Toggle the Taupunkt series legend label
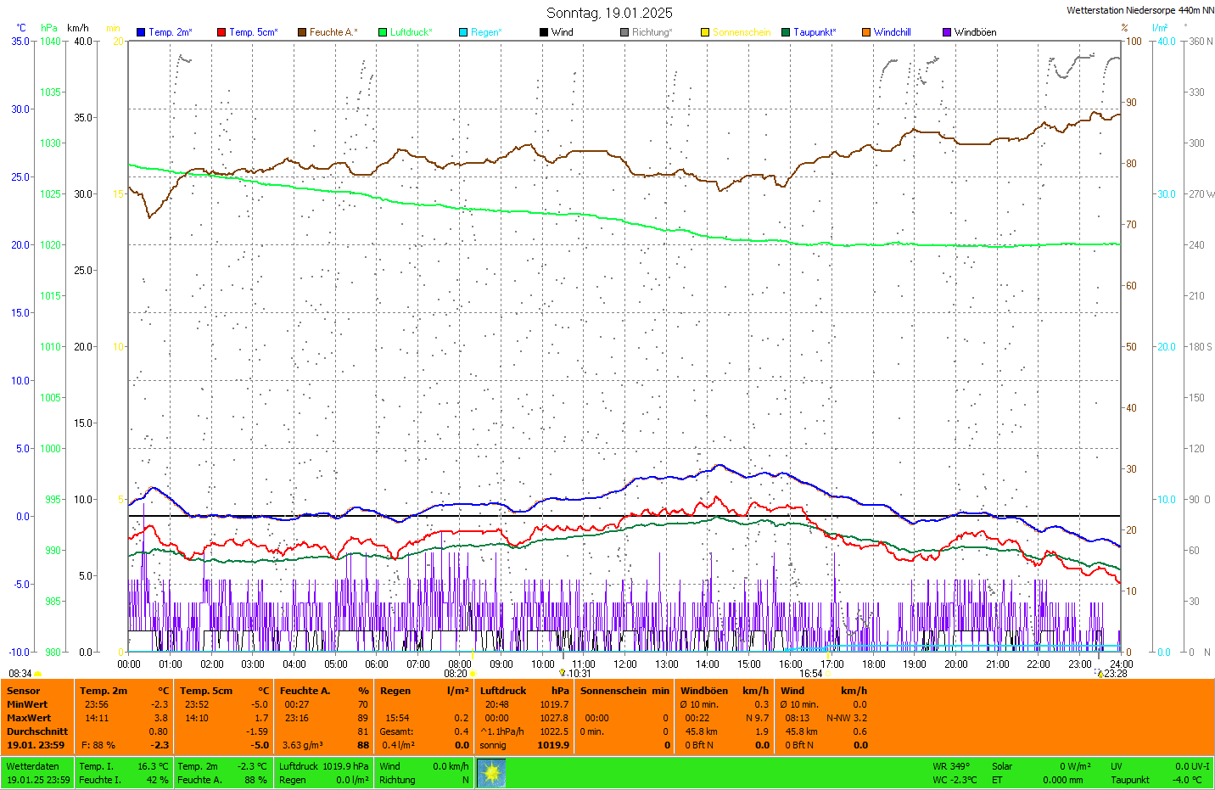The width and height of the screenshot is (1215, 790). (x=814, y=32)
